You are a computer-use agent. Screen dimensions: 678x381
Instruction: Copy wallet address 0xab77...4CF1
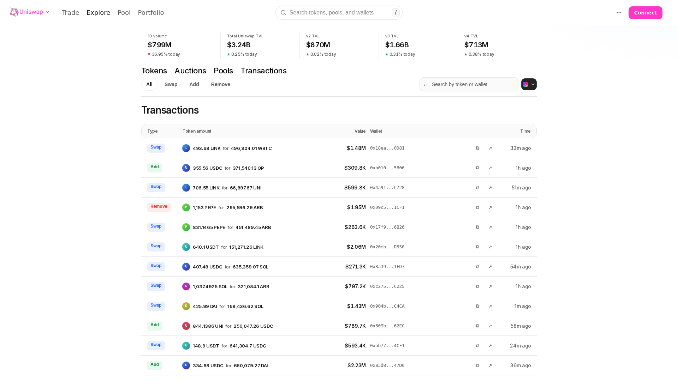click(477, 346)
